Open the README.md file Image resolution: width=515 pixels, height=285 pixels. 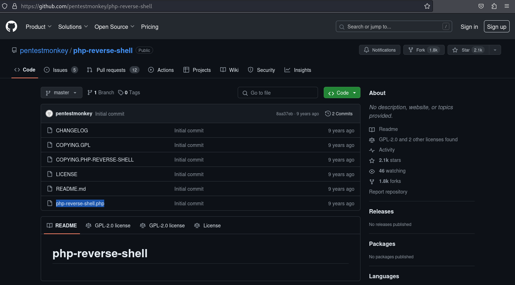pyautogui.click(x=71, y=189)
